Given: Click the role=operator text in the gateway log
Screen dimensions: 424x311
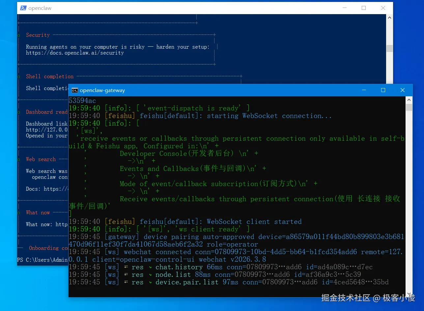Looking at the screenshot, I should click(x=233, y=244).
